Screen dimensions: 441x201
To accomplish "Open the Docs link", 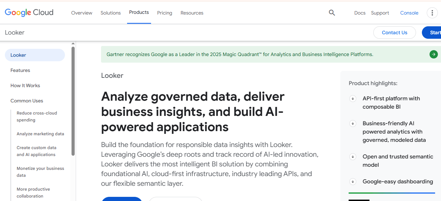I will [360, 13].
